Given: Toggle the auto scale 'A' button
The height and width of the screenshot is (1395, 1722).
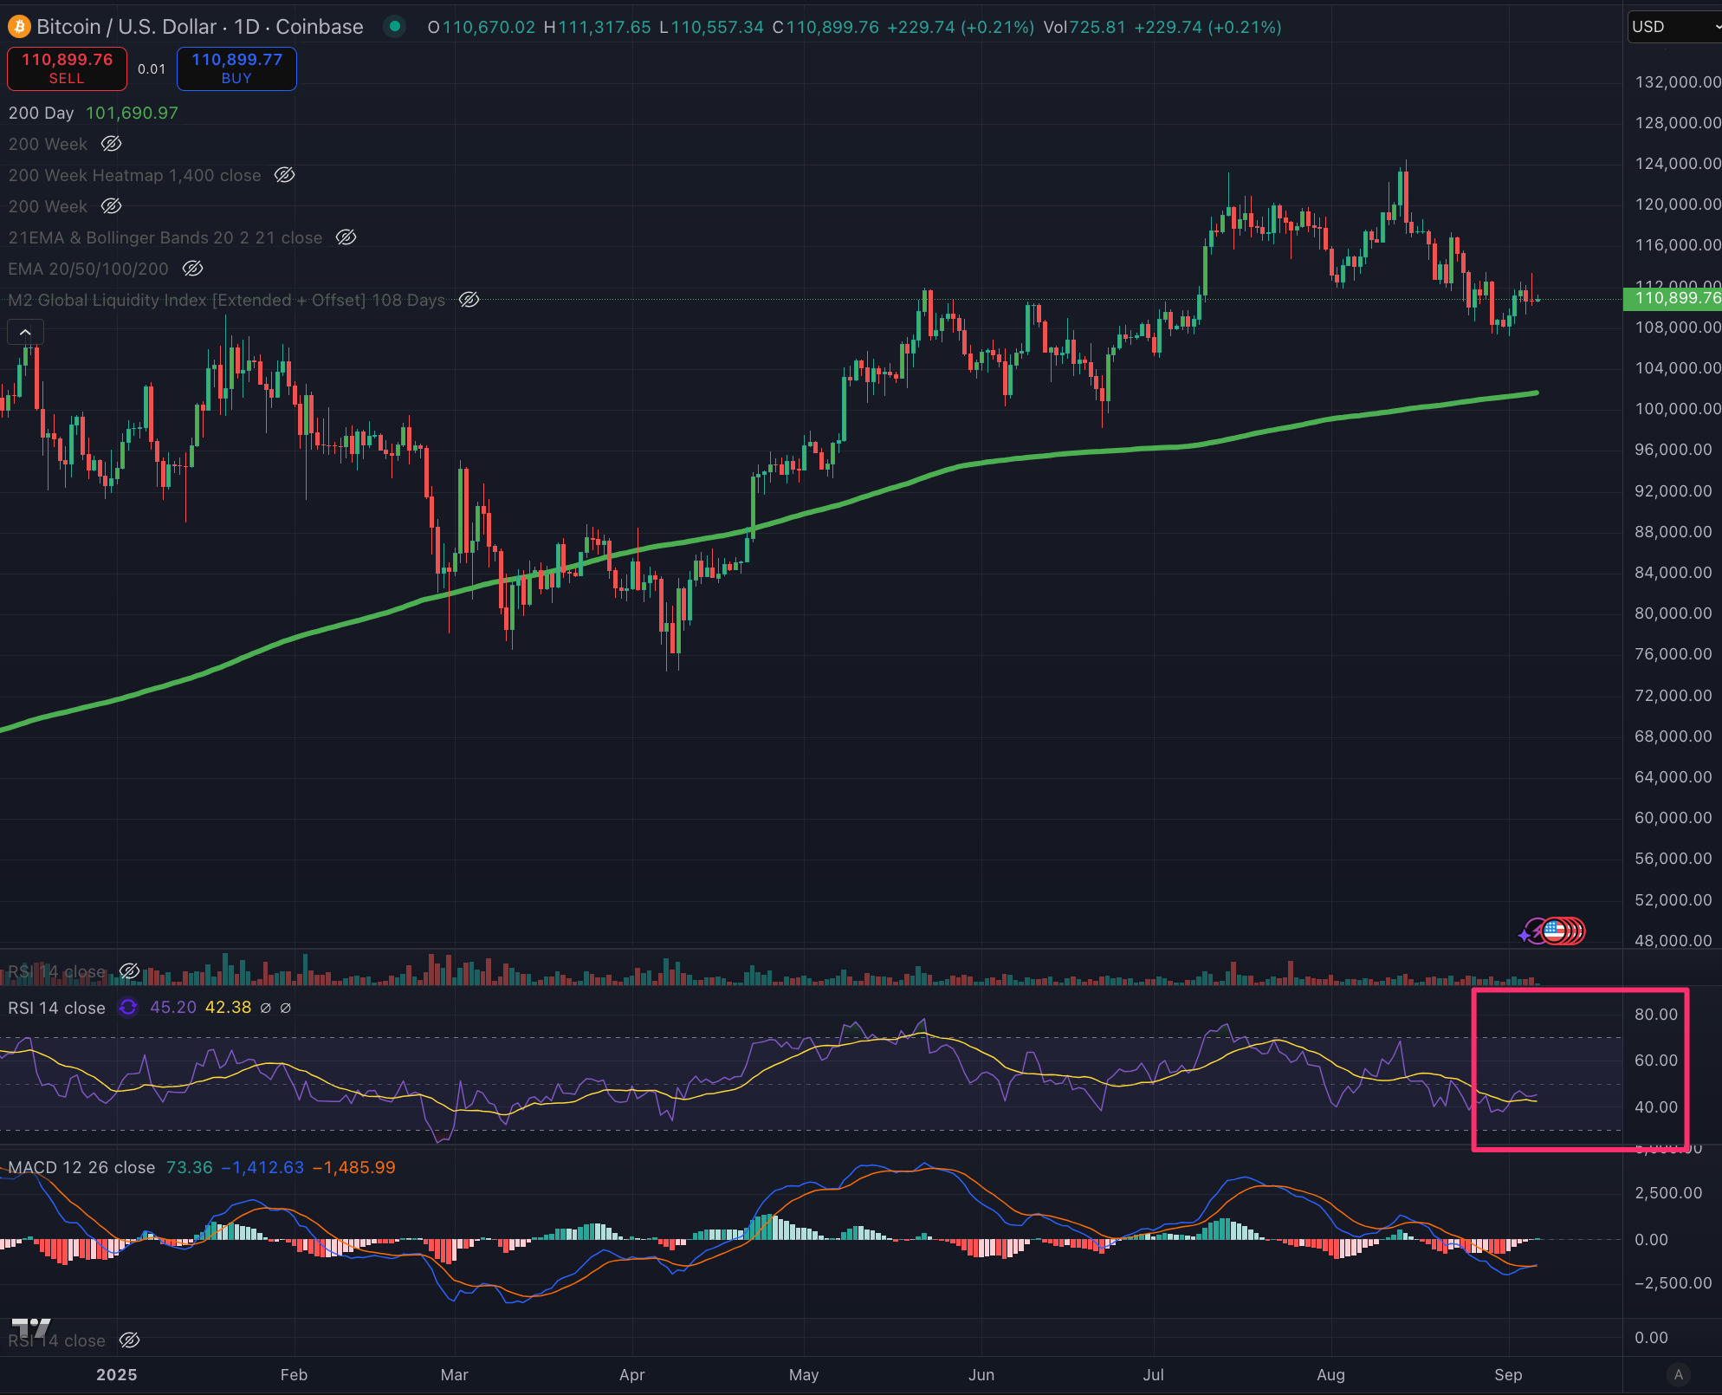Looking at the screenshot, I should pyautogui.click(x=1678, y=1374).
